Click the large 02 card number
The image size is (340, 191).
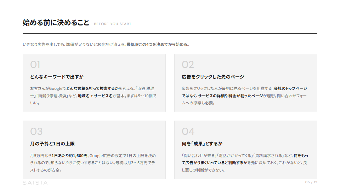coord(188,64)
